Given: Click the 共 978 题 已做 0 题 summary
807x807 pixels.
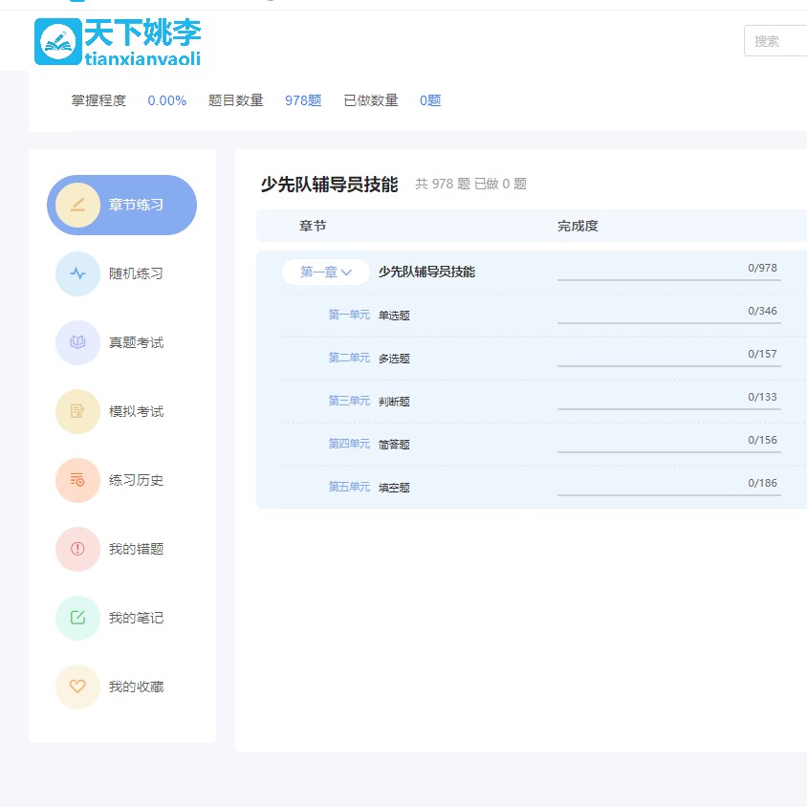Looking at the screenshot, I should pos(471,184).
